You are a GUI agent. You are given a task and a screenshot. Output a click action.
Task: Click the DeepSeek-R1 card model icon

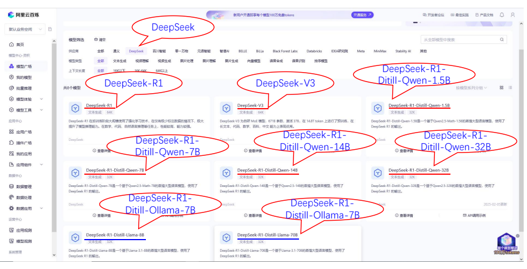pyautogui.click(x=75, y=108)
